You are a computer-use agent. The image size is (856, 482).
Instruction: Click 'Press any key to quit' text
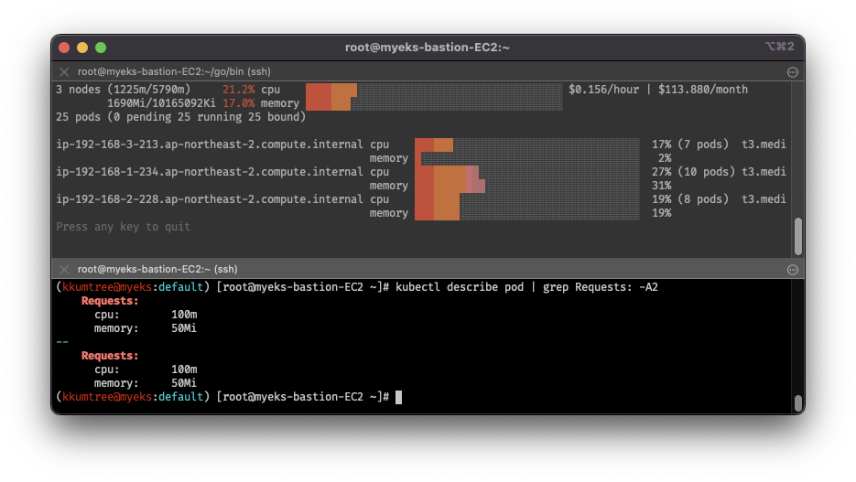(x=123, y=227)
